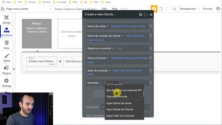Select Get data from an external API
This screenshot has height=125, width=222.
point(124,90)
